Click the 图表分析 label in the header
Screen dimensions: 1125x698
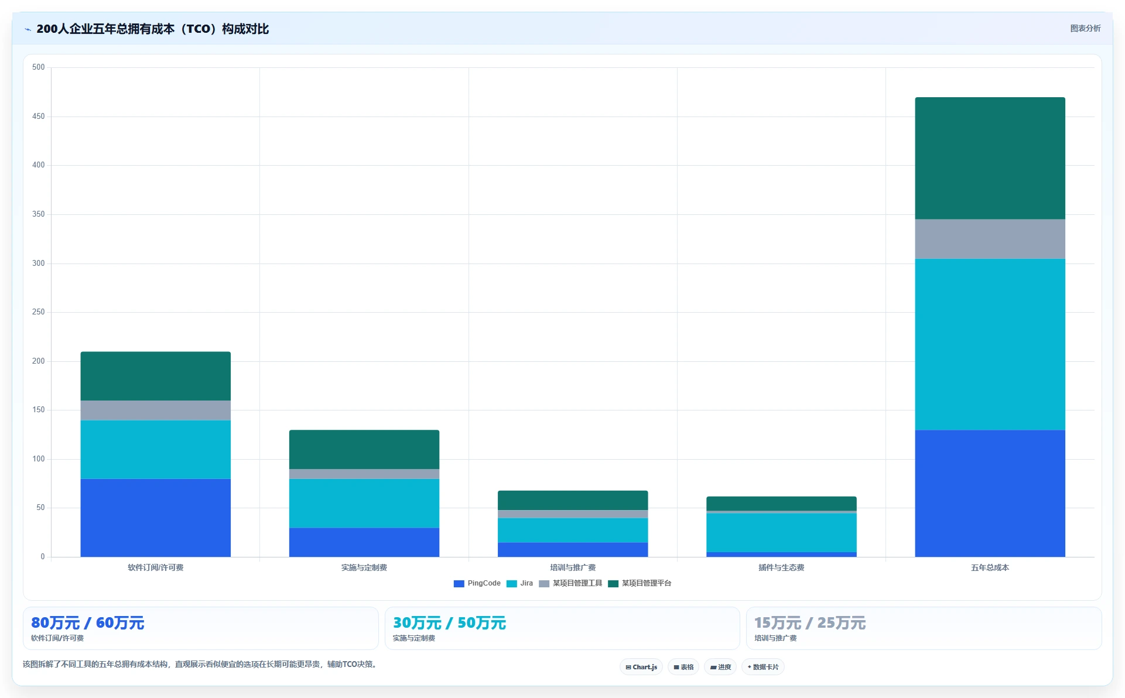[x=1085, y=29]
